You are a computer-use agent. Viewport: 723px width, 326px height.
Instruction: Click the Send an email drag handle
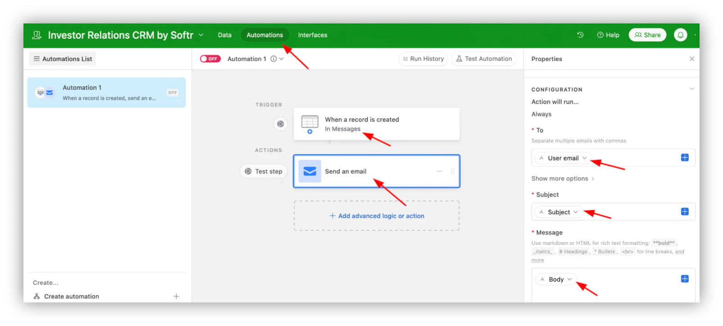click(x=453, y=171)
